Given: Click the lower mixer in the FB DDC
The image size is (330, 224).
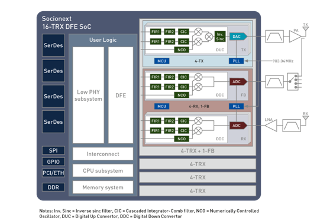Looking at the screenshot, I should (198, 87).
